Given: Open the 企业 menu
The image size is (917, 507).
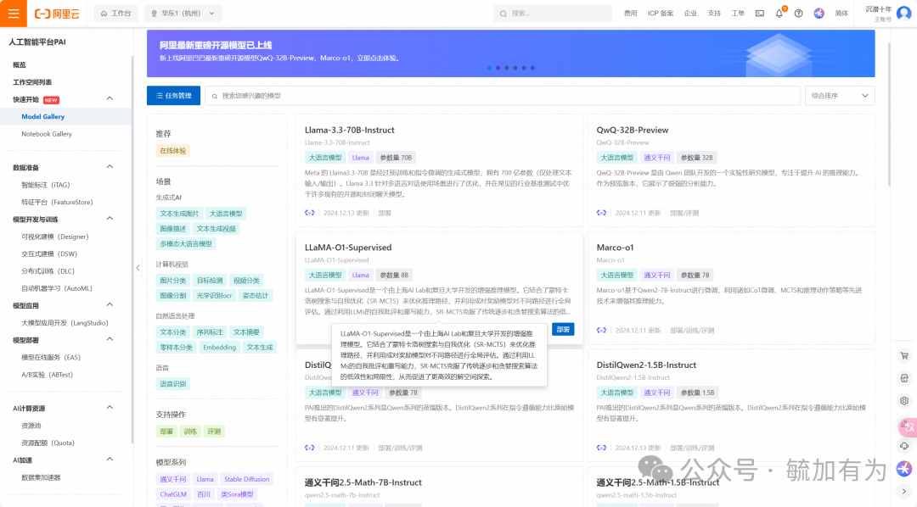Looking at the screenshot, I should 690,14.
